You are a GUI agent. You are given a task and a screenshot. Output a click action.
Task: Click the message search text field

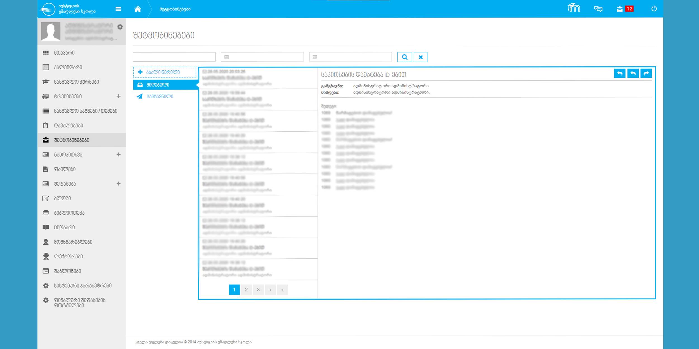point(174,57)
